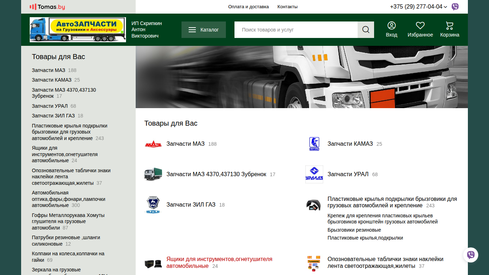Screen dimensions: 489x275
Task: Click the search field for goods
Action: coord(296,30)
